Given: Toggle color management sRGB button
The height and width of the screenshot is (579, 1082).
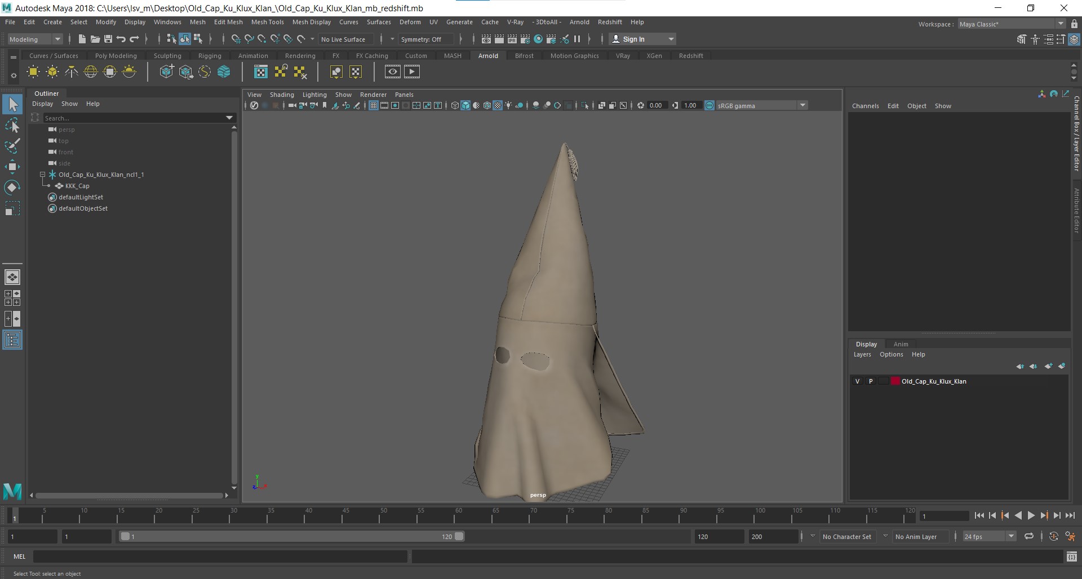Looking at the screenshot, I should click(709, 105).
